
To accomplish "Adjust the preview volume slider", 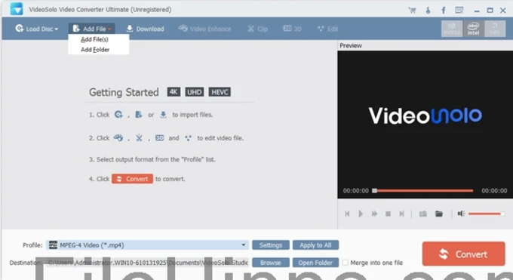I will coord(486,214).
